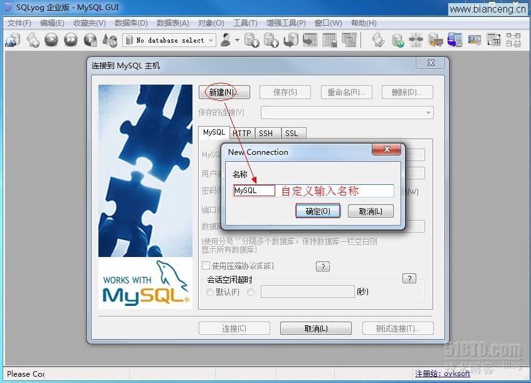Click the export database up-arrow icon
The image size is (531, 383).
tap(271, 40)
